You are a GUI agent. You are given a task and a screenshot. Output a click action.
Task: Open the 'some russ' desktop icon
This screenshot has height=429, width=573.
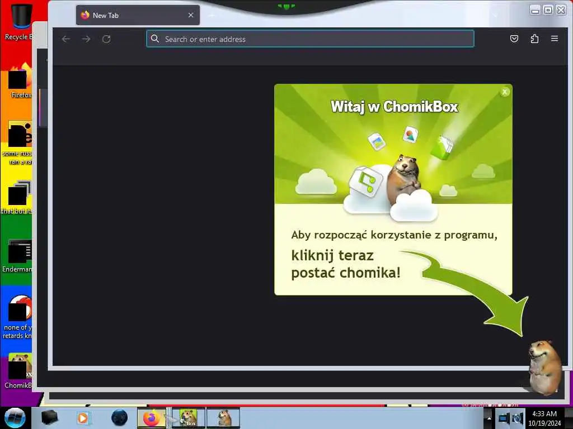pos(17,143)
